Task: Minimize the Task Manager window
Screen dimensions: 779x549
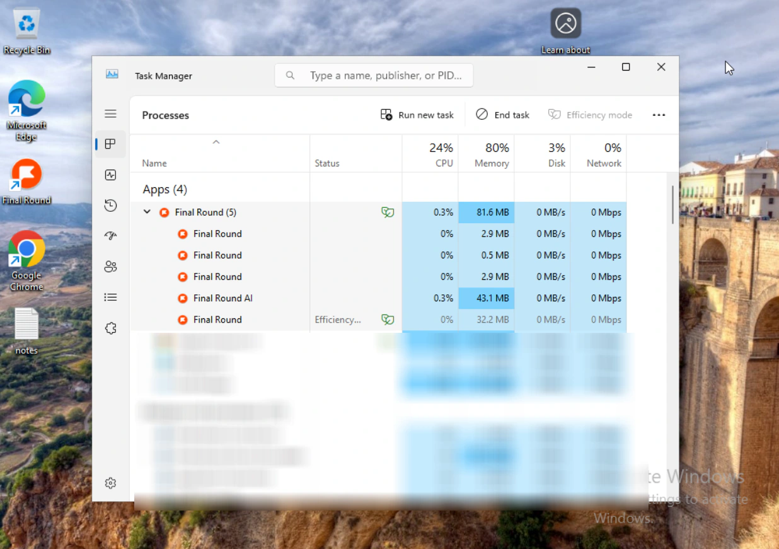Action: point(591,67)
